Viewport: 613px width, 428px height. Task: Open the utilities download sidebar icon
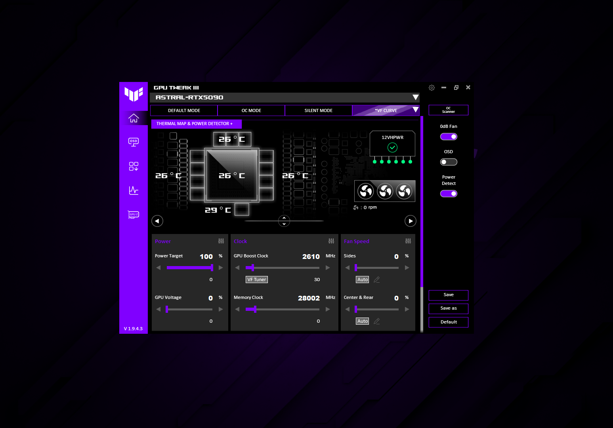(134, 166)
